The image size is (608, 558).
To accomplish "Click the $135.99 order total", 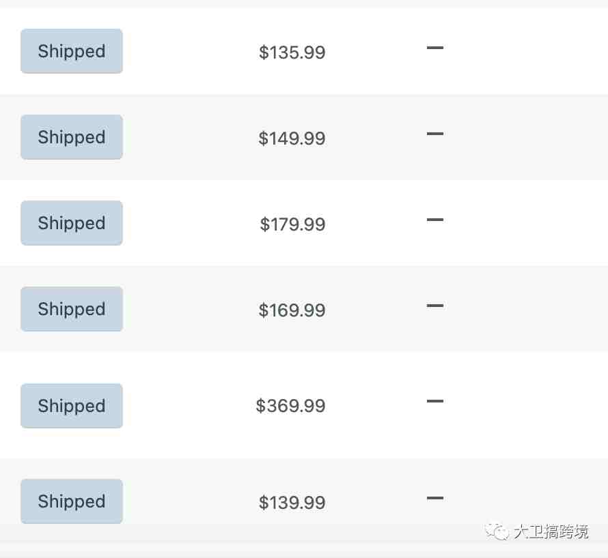I will tap(292, 53).
